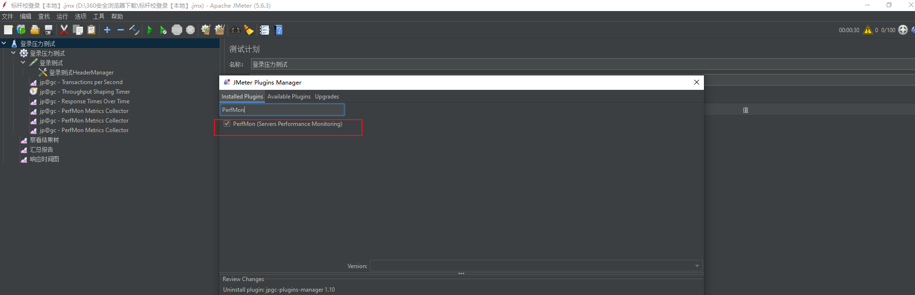The height and width of the screenshot is (295, 915).
Task: Close the JMeter Plugins Manager dialog
Action: (696, 82)
